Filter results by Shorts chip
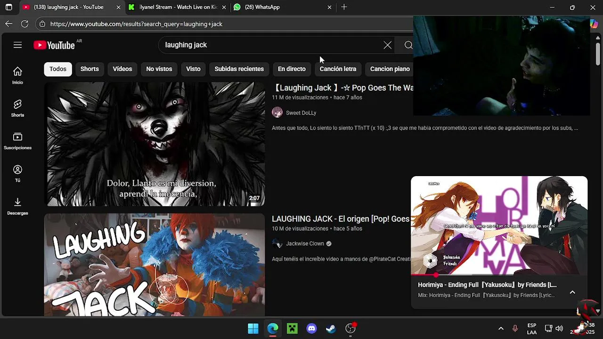 (x=90, y=69)
